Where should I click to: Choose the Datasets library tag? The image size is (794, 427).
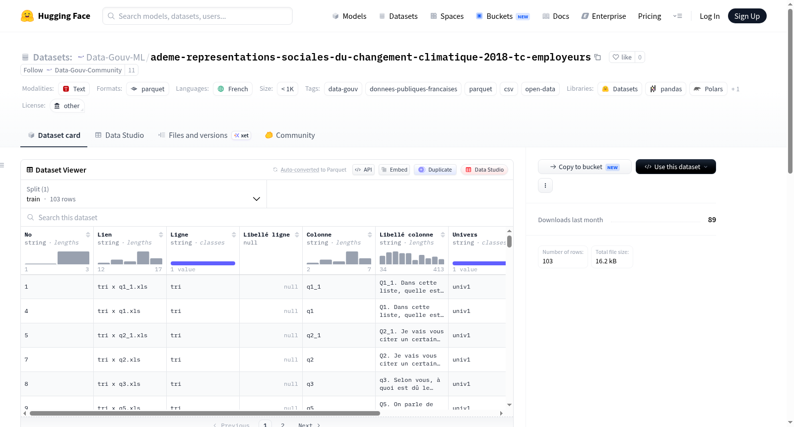click(x=620, y=89)
